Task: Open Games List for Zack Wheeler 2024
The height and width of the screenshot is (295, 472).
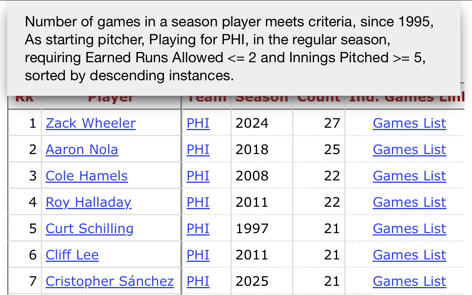Action: click(x=409, y=123)
